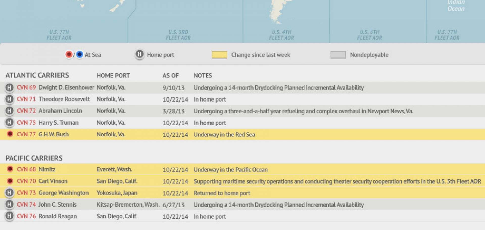Click the Yokosuka, Japan home port cell
This screenshot has width=485, height=230.
[x=117, y=193]
